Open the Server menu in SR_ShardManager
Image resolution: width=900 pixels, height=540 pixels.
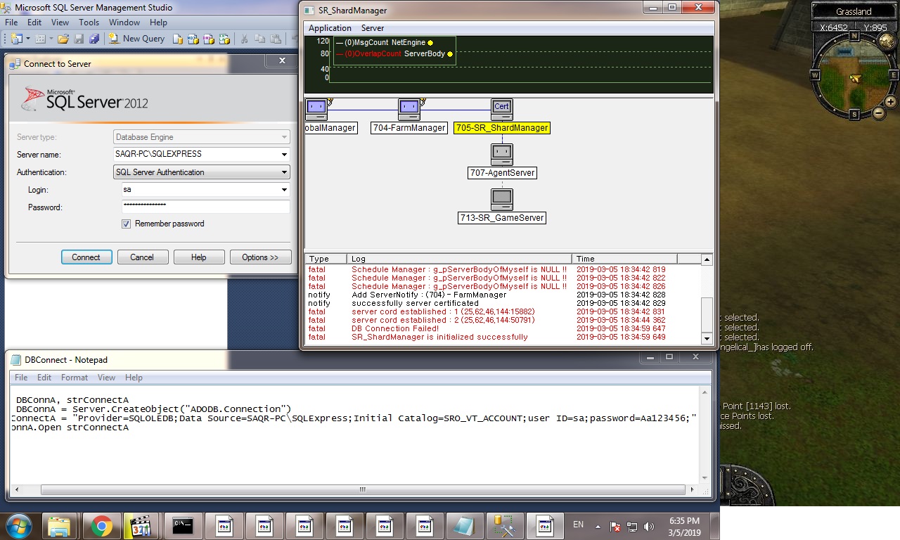[373, 28]
